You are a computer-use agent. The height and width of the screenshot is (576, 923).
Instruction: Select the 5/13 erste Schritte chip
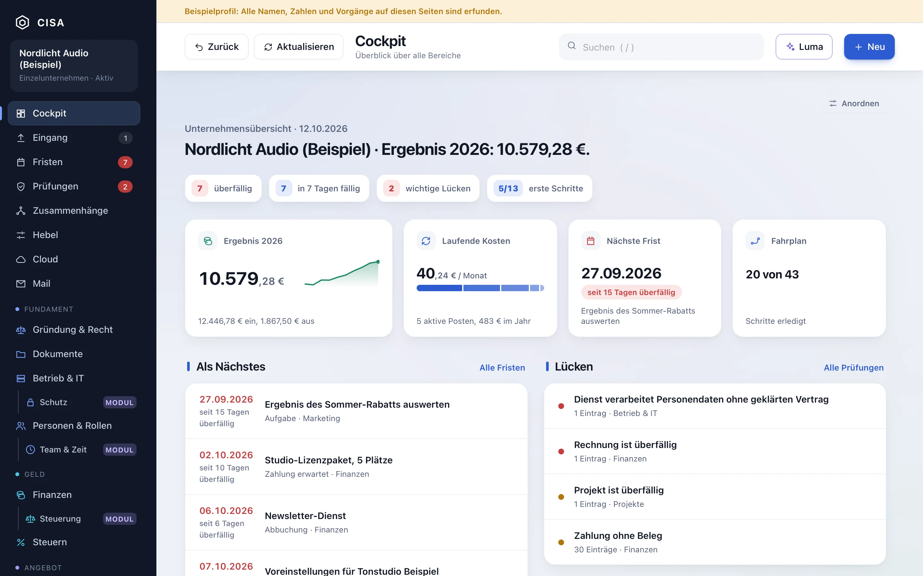pos(540,188)
